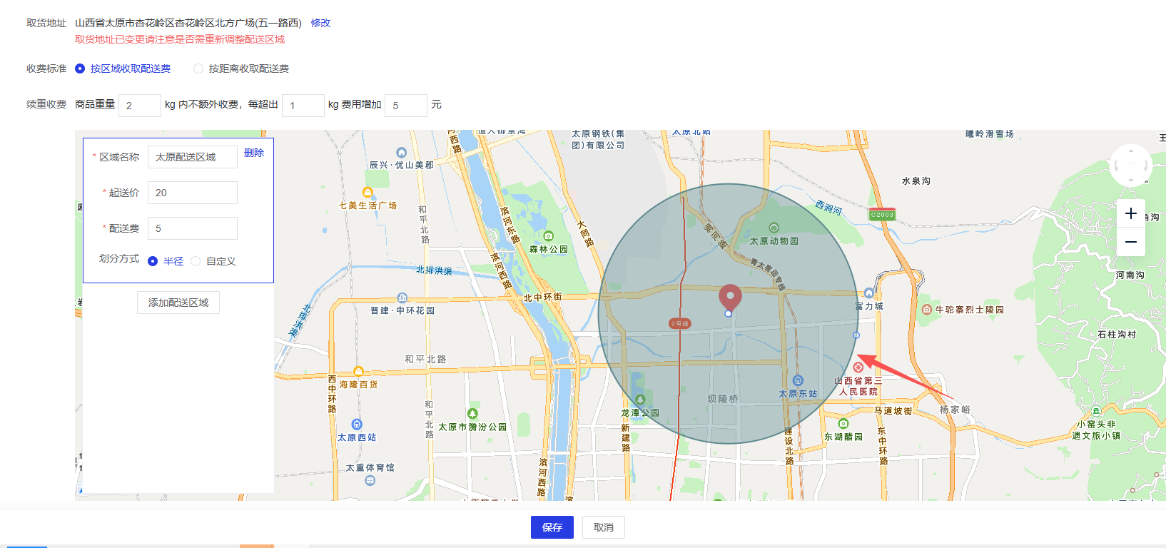Delete the delivery zone via 删除

coord(253,153)
